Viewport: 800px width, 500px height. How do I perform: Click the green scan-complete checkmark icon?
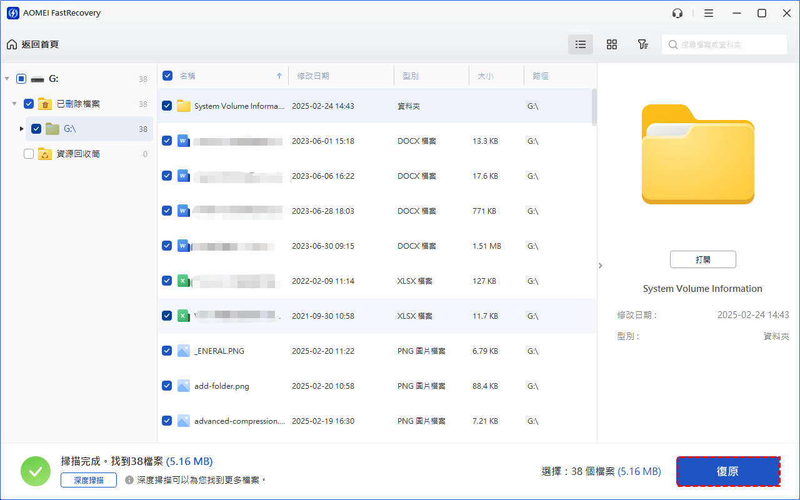[36, 471]
